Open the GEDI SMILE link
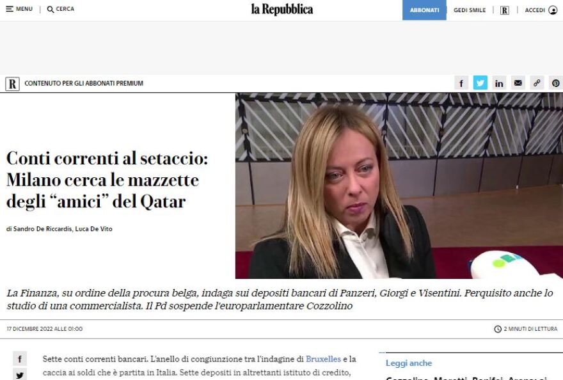 [x=470, y=10]
